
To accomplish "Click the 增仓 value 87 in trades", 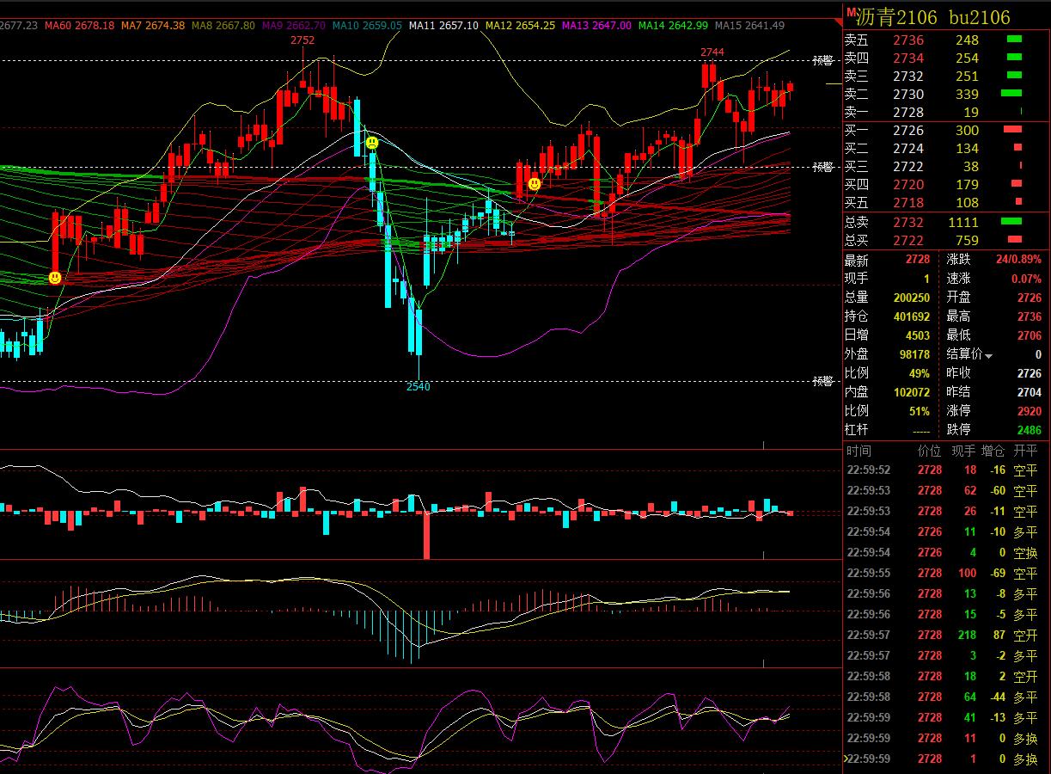I will [999, 636].
